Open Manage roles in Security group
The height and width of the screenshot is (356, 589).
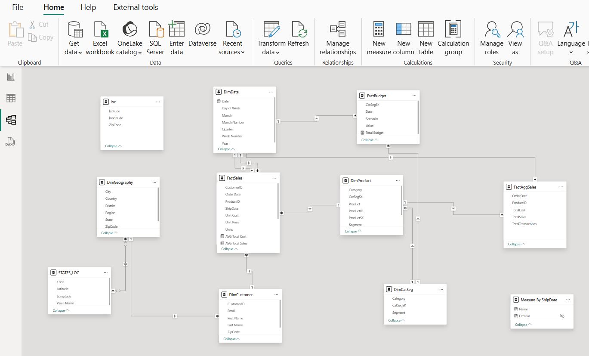coord(491,37)
